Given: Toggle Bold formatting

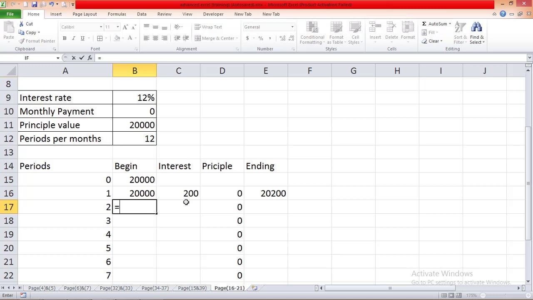Looking at the screenshot, I should 65,38.
